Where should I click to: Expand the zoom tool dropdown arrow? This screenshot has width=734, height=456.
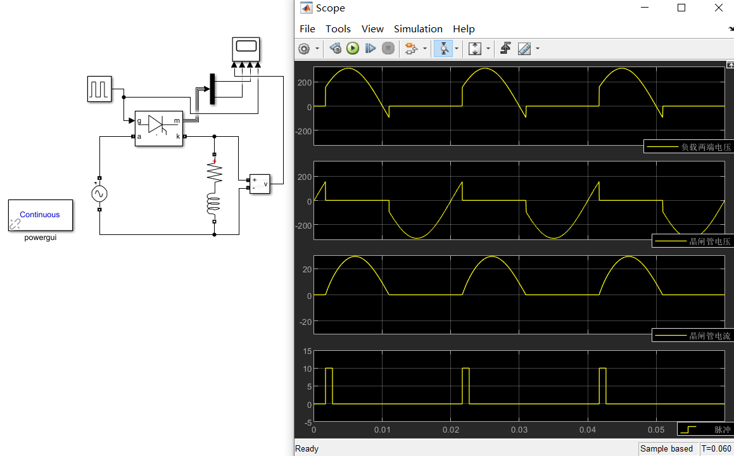click(457, 49)
